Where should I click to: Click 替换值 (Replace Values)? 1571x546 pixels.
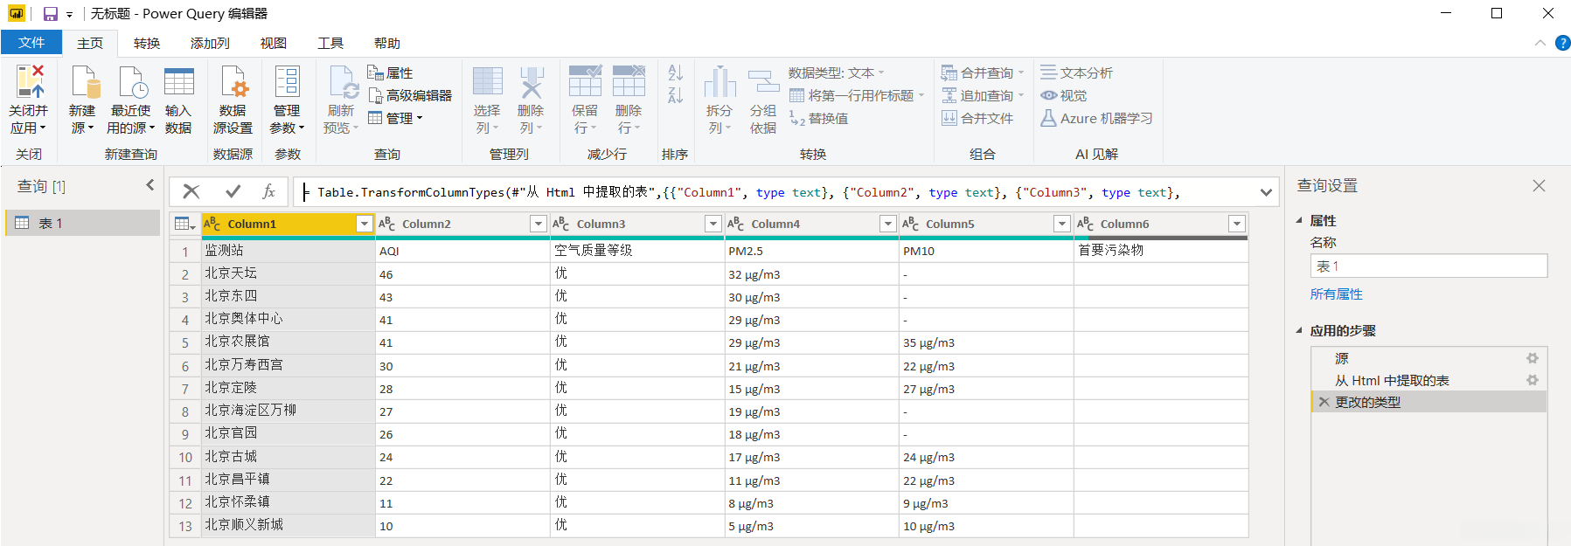pyautogui.click(x=819, y=119)
